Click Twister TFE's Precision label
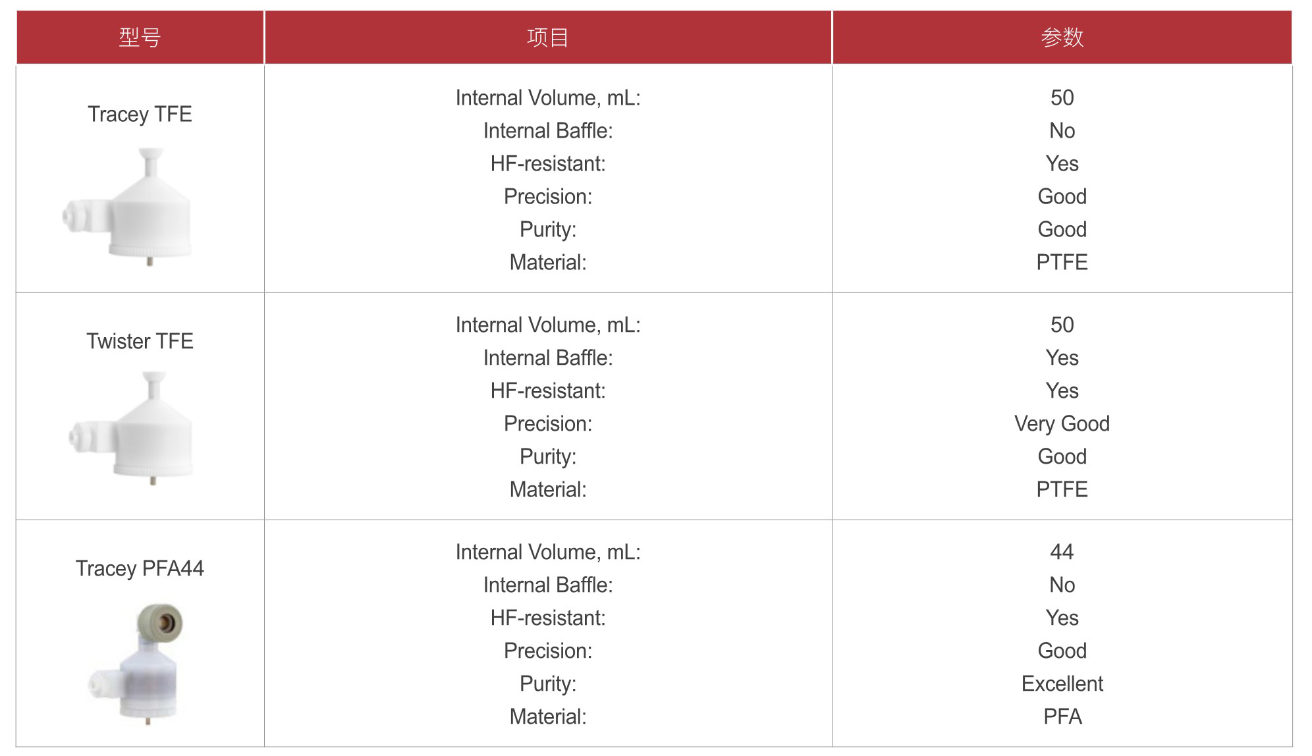Screen dimensions: 1312x756 click(548, 423)
